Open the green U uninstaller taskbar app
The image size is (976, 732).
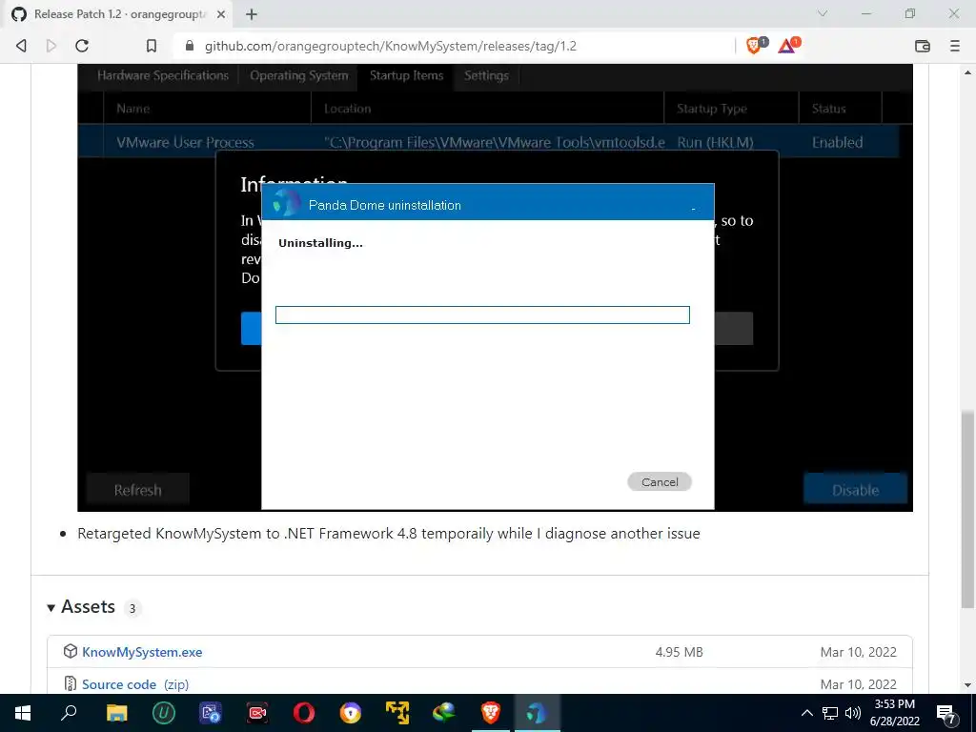click(x=164, y=713)
